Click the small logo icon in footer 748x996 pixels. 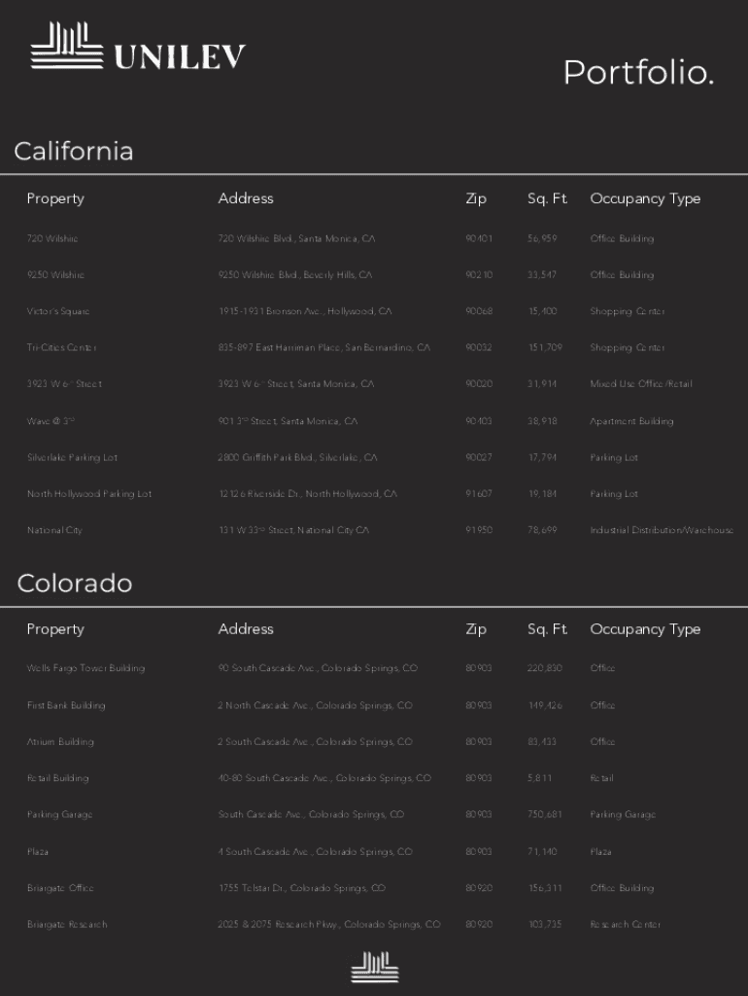tap(375, 967)
